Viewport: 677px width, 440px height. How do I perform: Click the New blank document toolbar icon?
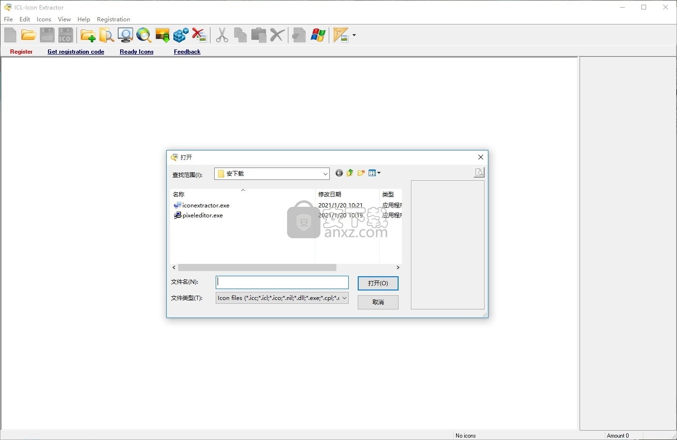pos(10,35)
